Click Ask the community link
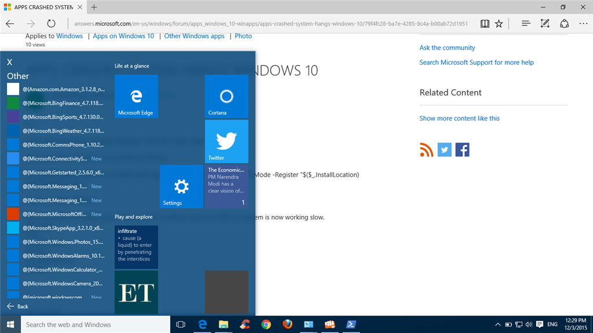The width and height of the screenshot is (593, 333). (x=447, y=47)
